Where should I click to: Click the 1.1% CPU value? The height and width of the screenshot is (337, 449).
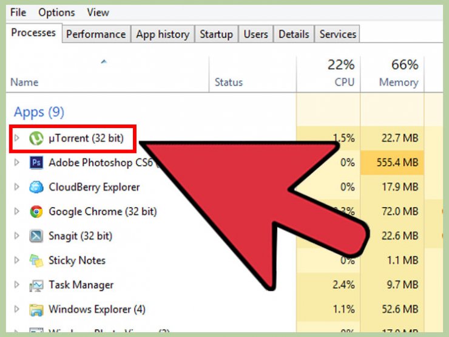343,309
